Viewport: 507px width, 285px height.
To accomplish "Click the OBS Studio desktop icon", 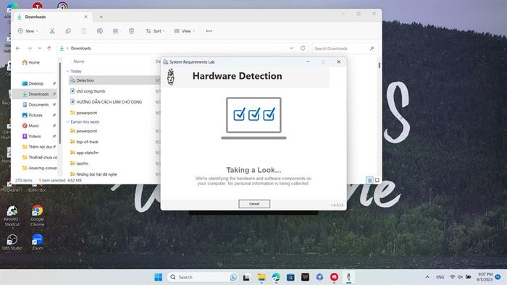I will pyautogui.click(x=12, y=242).
